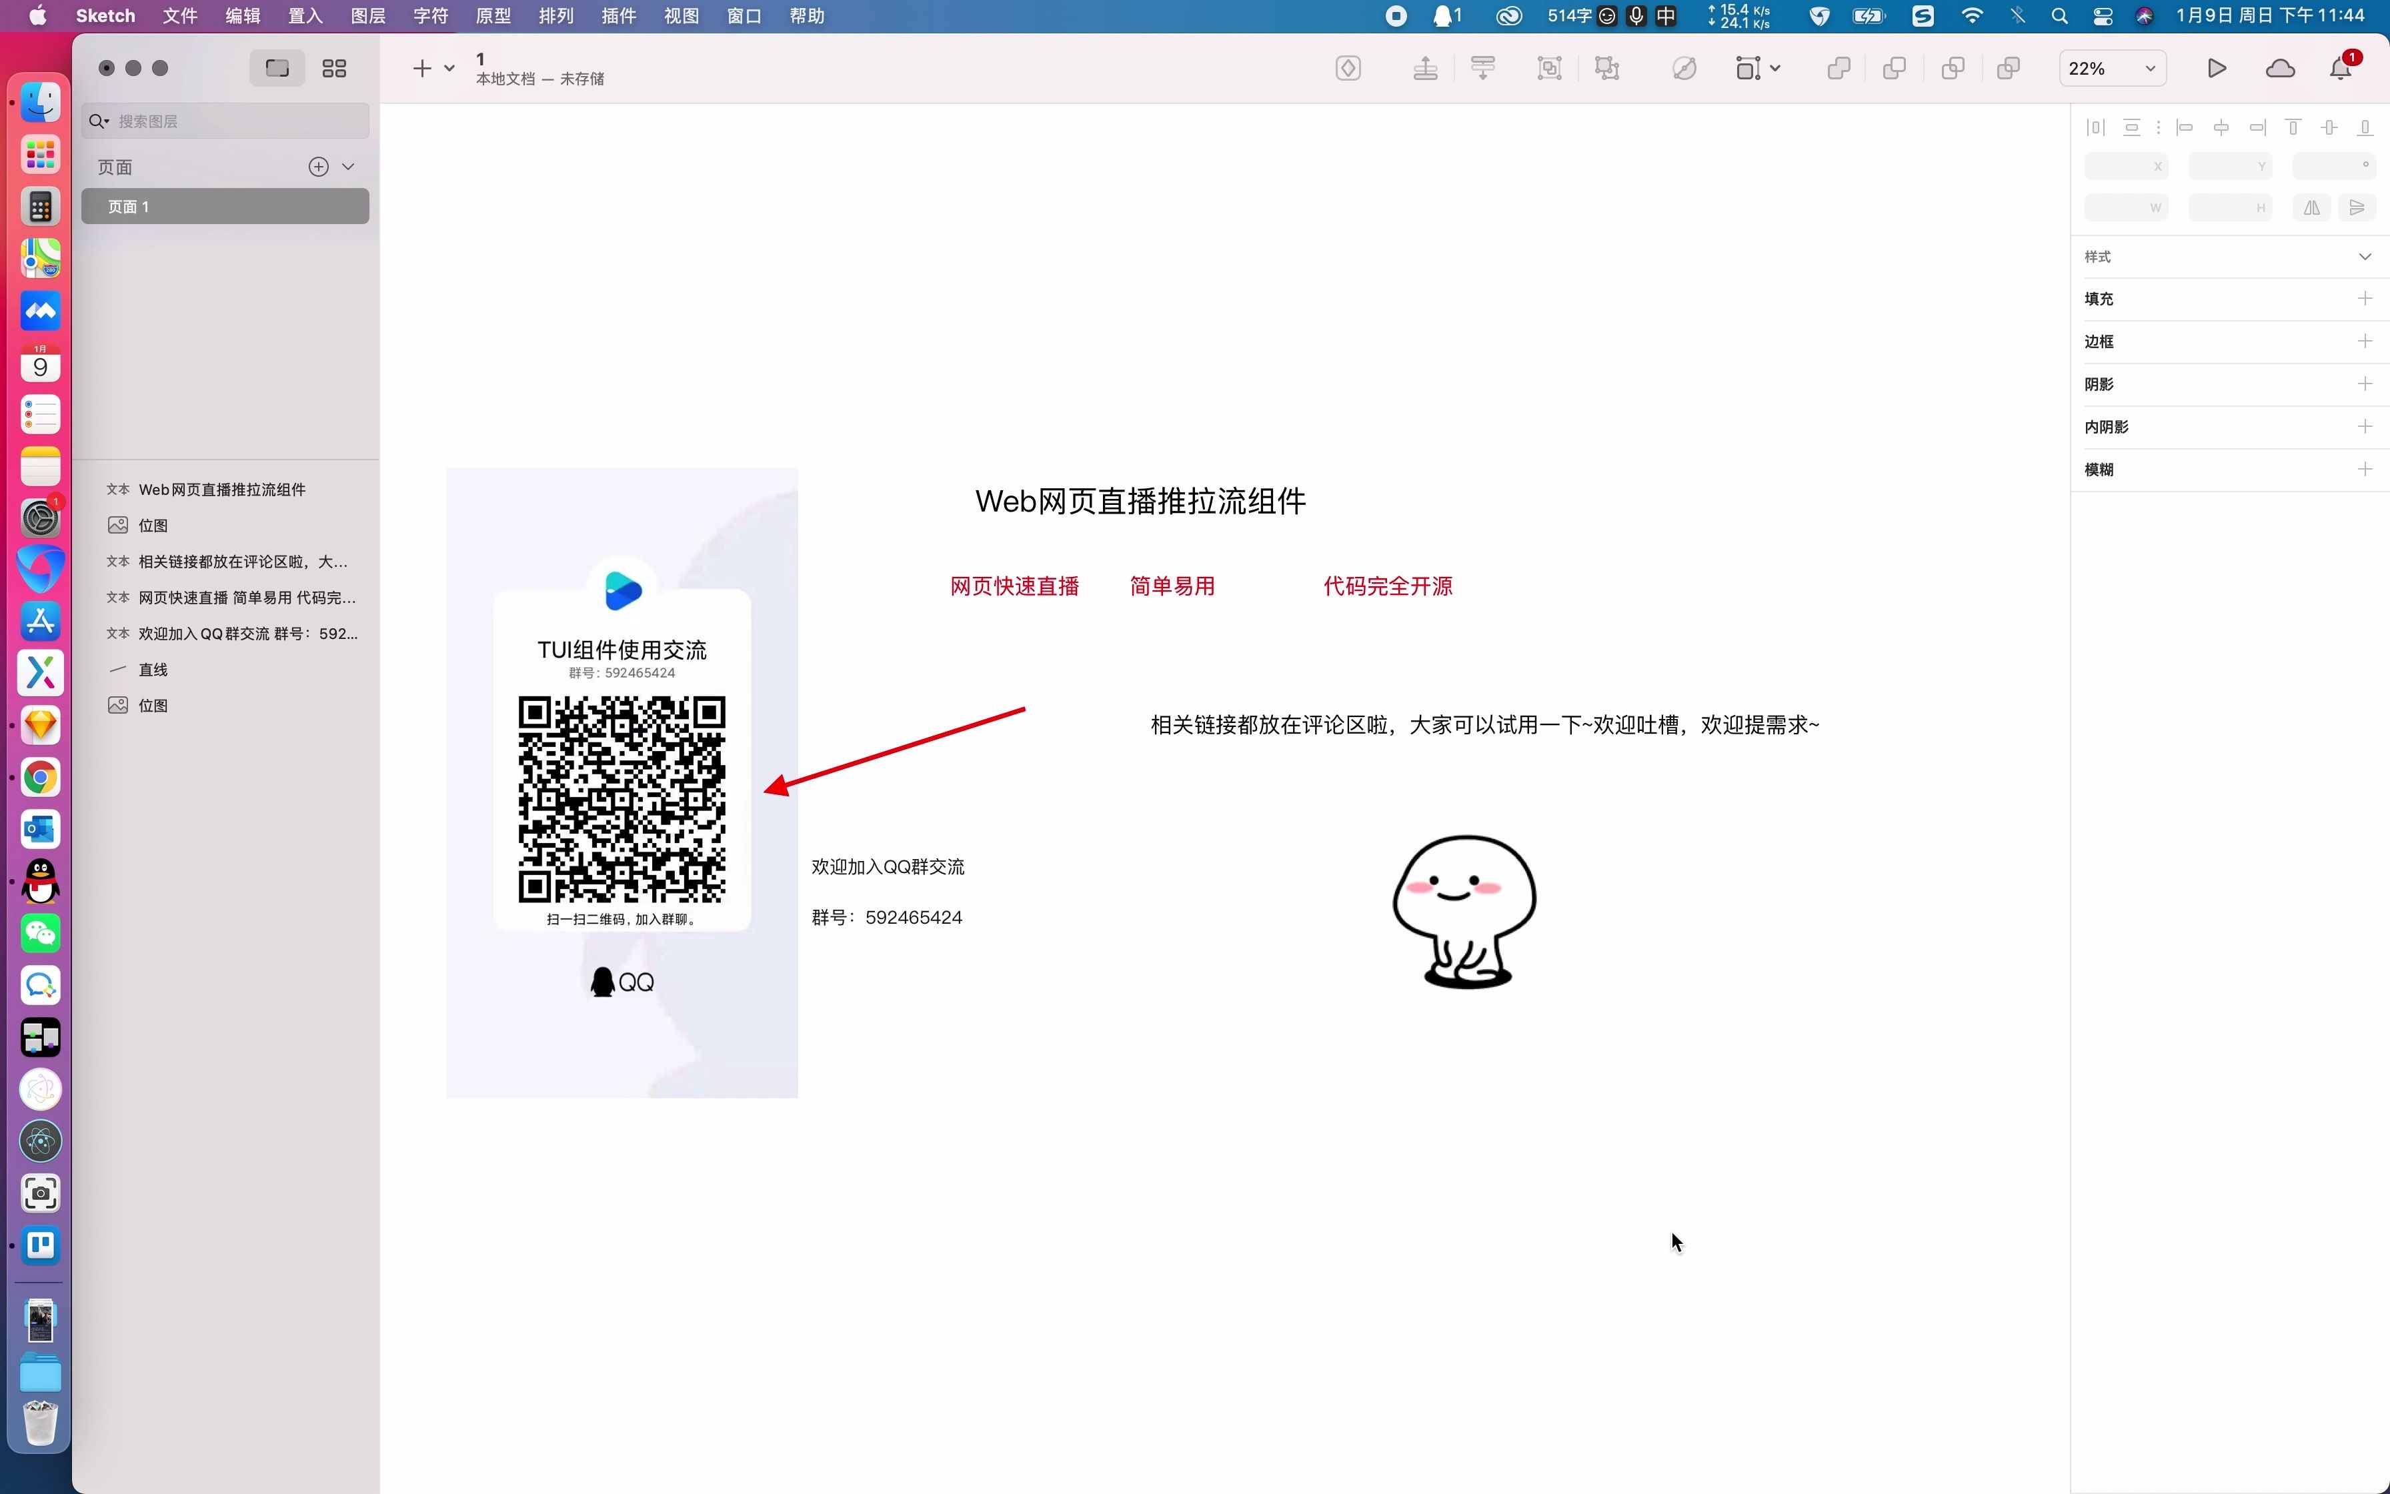Select the 直线 line layer
Viewport: 2390px width, 1494px height.
(x=225, y=670)
